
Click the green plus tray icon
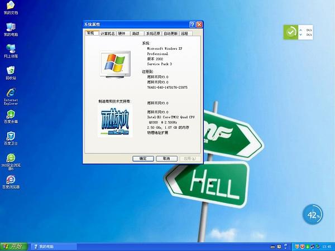[x=308, y=247]
